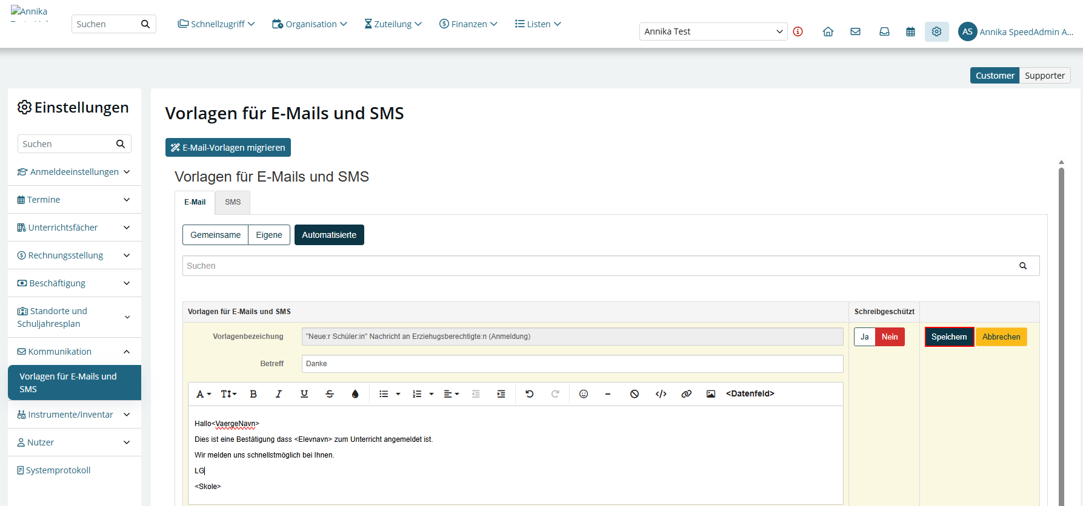This screenshot has width=1083, height=506.
Task: Open Systemprotokoll in the sidebar
Action: [54, 470]
